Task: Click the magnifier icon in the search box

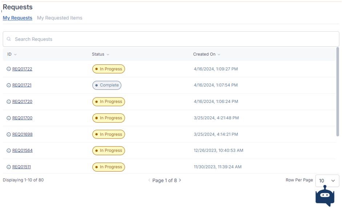Action: tap(9, 39)
